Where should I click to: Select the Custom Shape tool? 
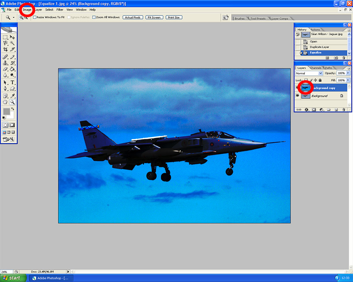(x=12, y=89)
